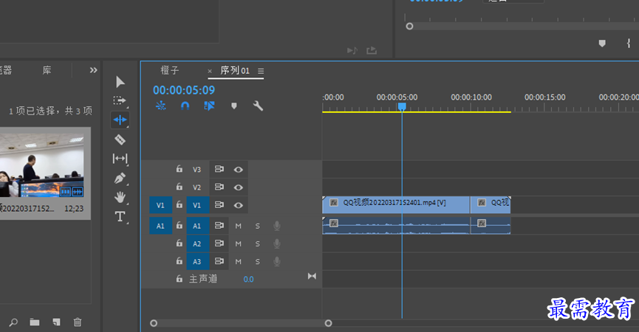
Task: Toggle lock on track V1
Action: coord(180,204)
